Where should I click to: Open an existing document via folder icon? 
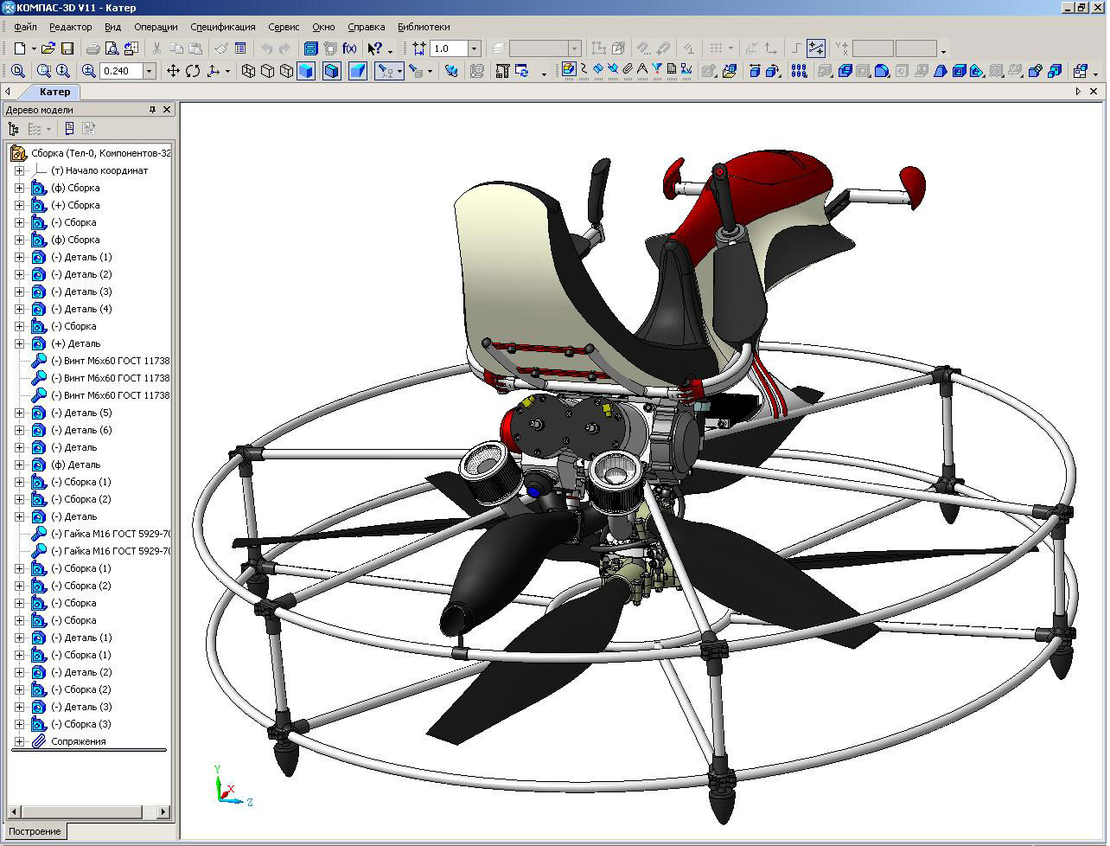48,49
